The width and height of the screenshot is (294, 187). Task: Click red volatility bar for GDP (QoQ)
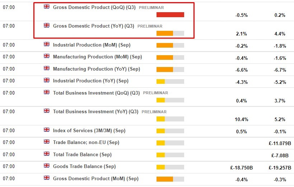pyautogui.click(x=170, y=15)
